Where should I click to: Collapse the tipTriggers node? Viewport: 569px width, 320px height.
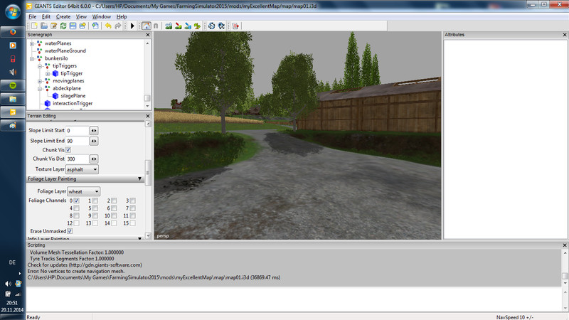40,66
